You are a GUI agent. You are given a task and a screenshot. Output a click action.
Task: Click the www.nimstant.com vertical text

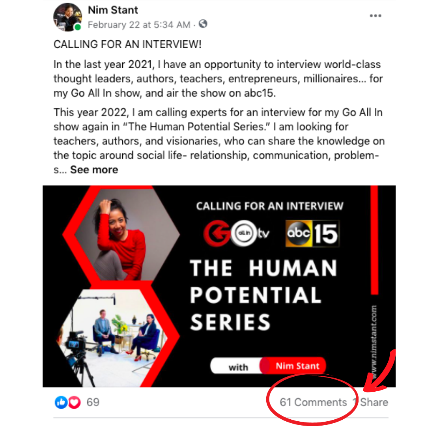[374, 342]
